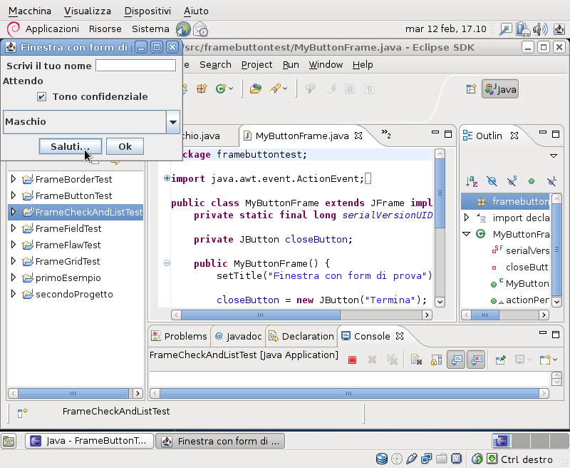Open the Project menu
The height and width of the screenshot is (468, 570).
[x=256, y=64]
